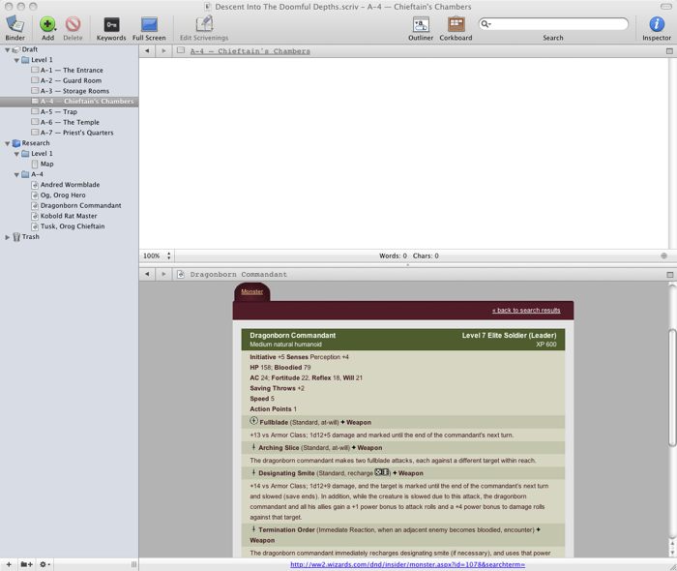Go back in top editor history

(x=147, y=51)
